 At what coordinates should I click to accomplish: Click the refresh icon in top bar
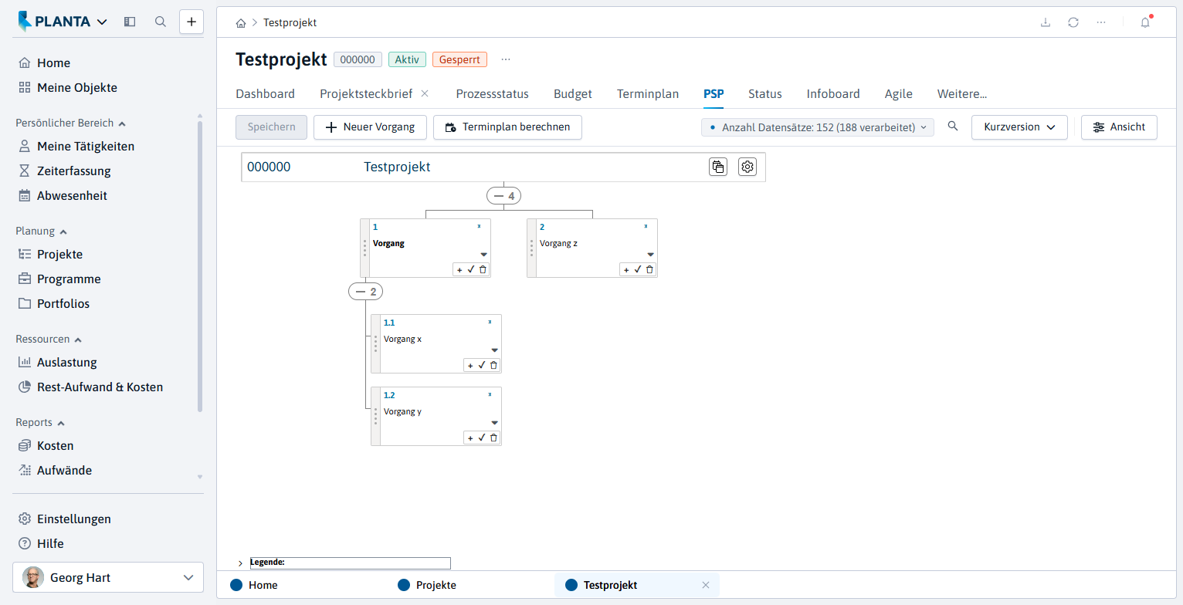point(1073,22)
